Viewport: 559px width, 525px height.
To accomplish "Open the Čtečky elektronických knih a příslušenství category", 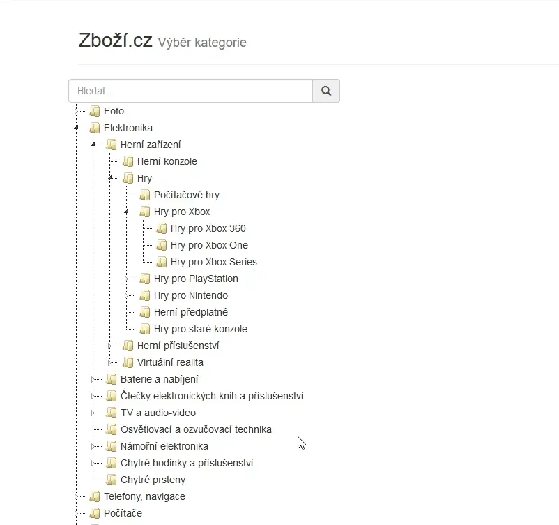I will [x=212, y=396].
